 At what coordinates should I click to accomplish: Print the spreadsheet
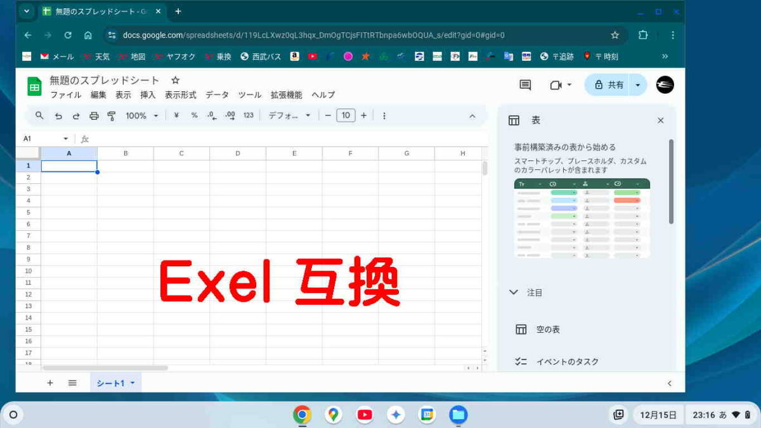pos(94,115)
